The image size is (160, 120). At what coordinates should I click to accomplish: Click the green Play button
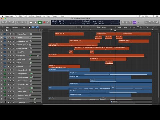click(x=40, y=22)
